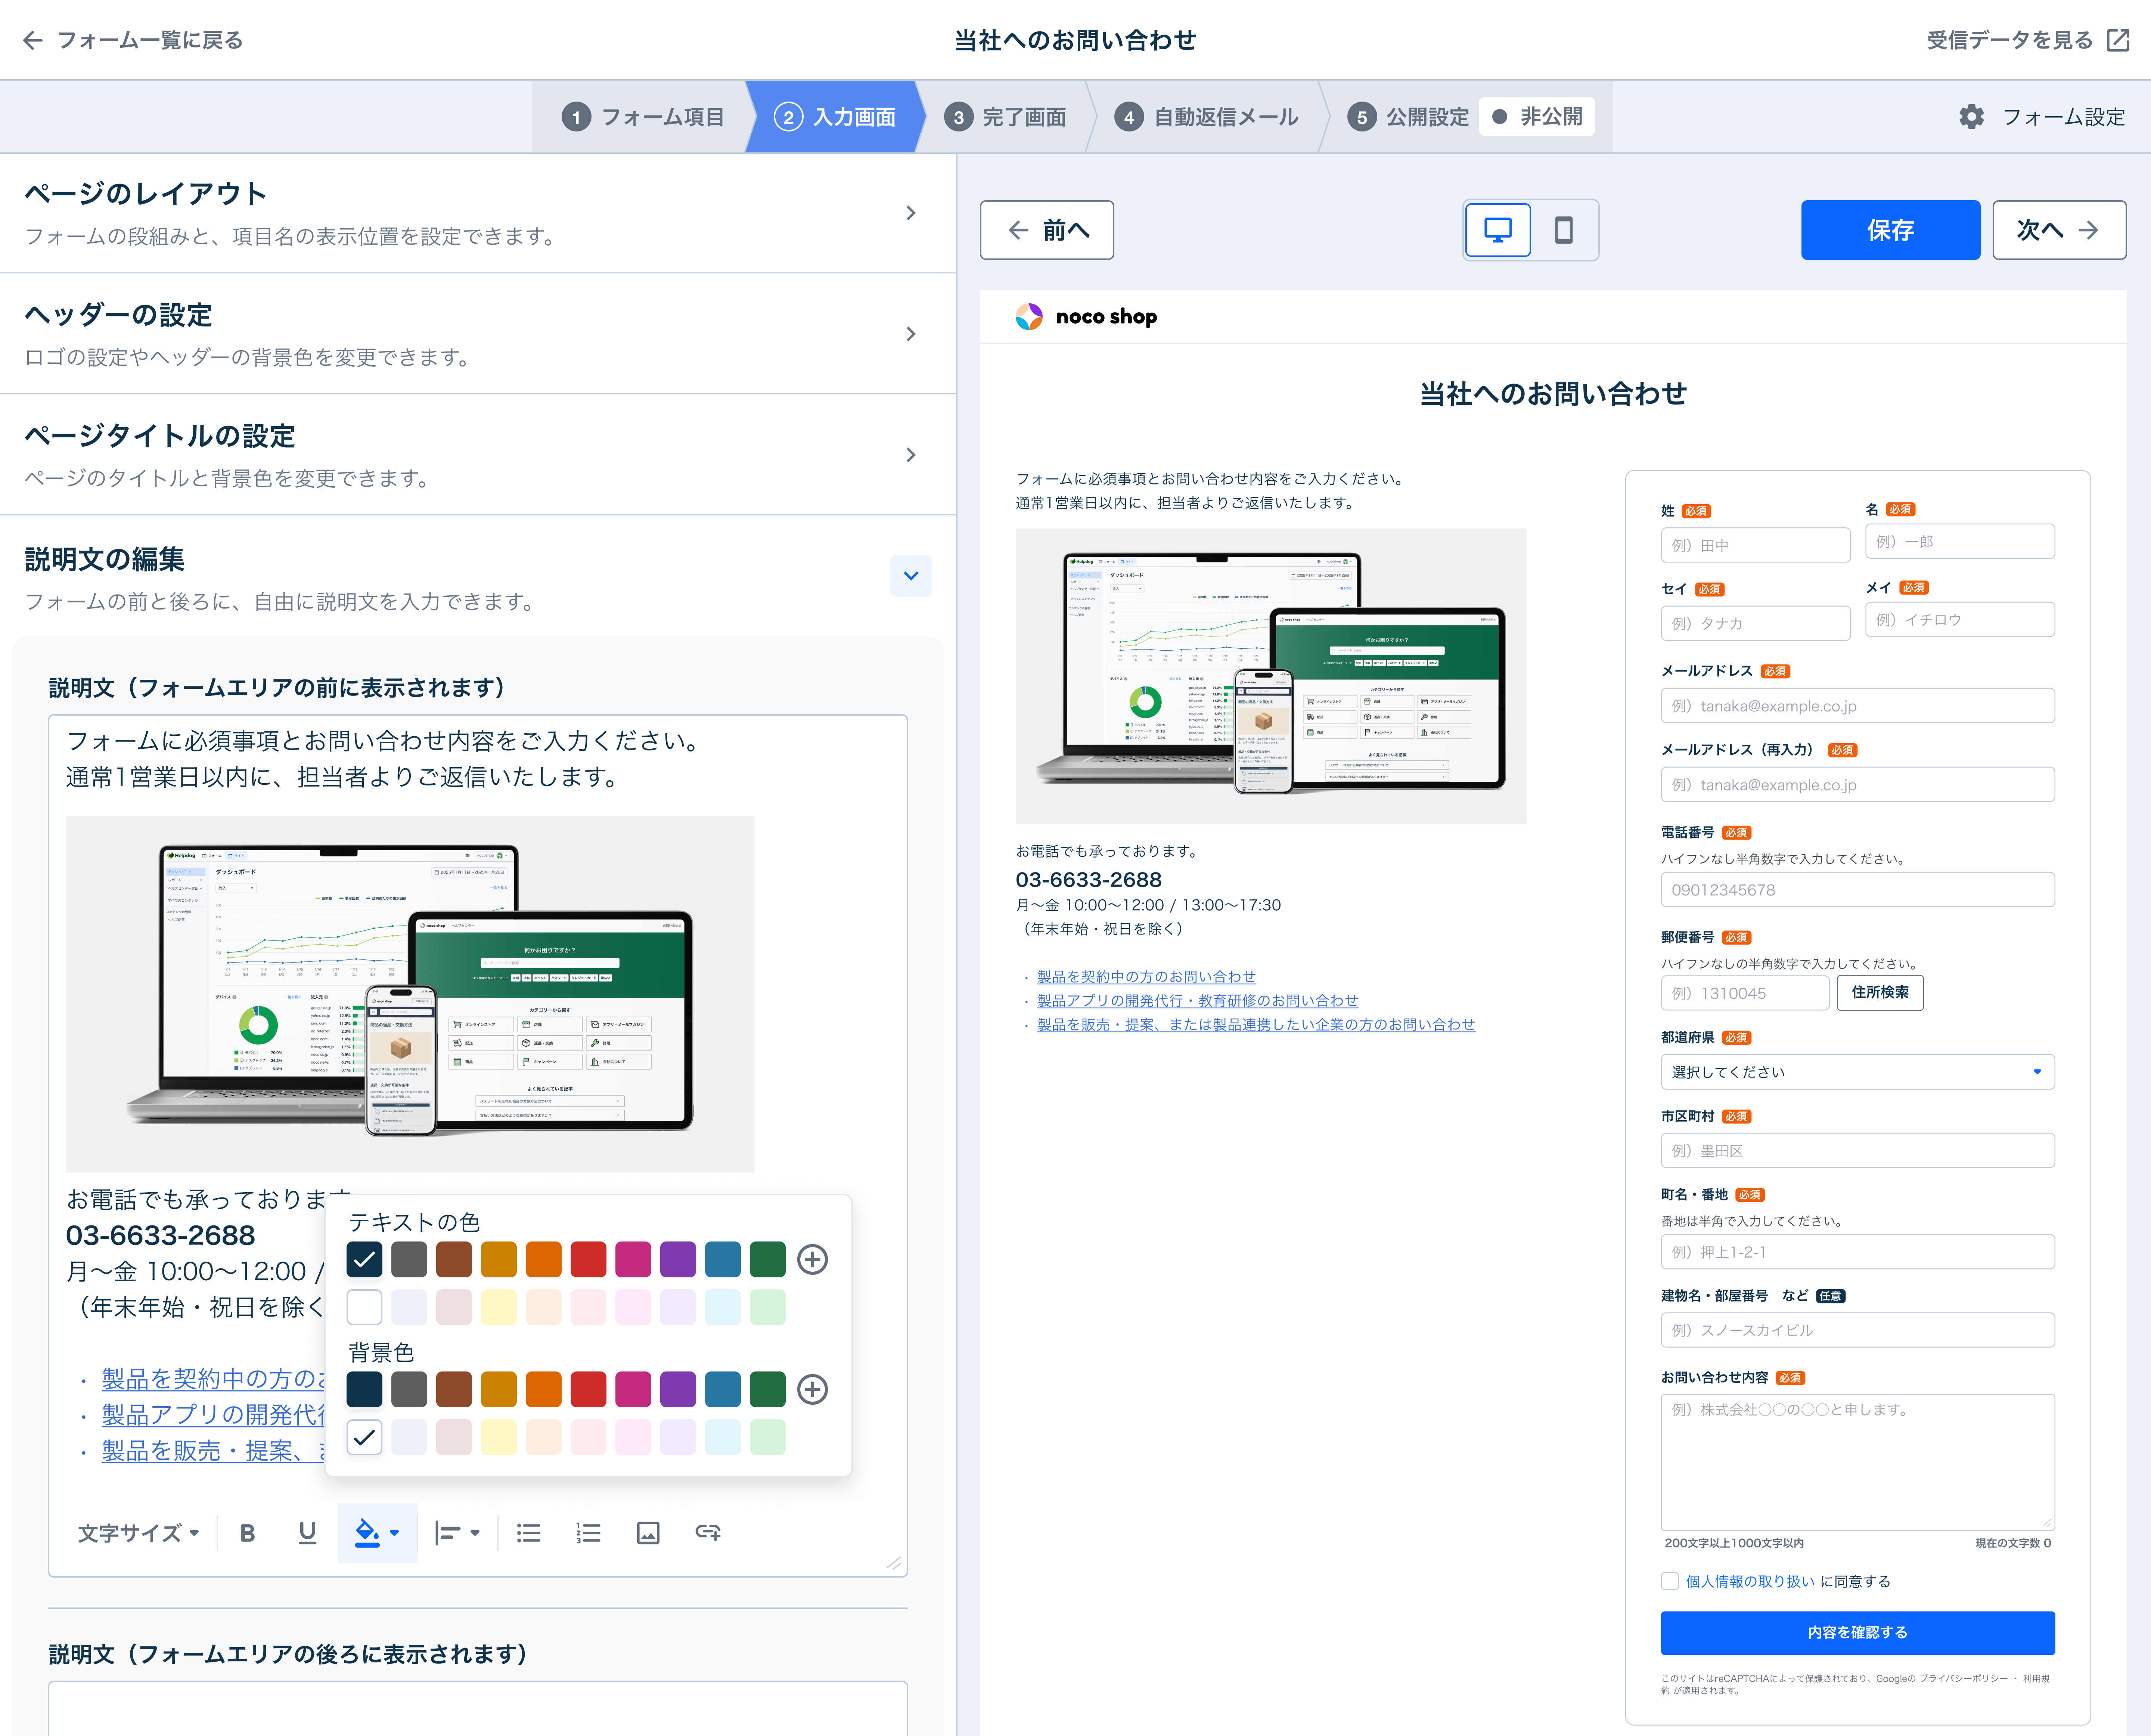The width and height of the screenshot is (2151, 1736).
Task: Add a custom background color with plus icon
Action: 812,1389
